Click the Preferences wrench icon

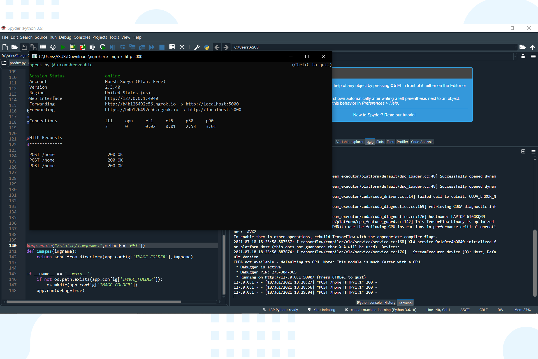coord(197,47)
